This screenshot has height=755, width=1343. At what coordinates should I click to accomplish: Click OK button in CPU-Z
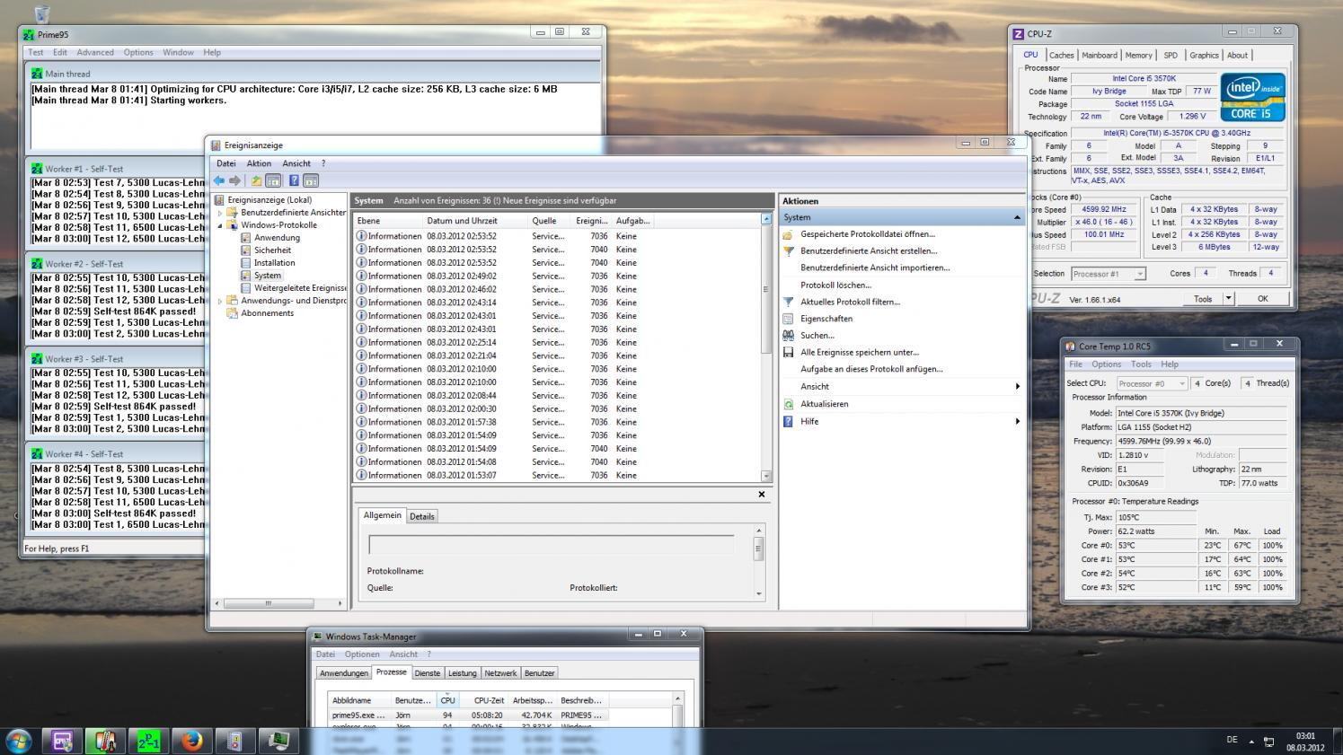[1262, 299]
